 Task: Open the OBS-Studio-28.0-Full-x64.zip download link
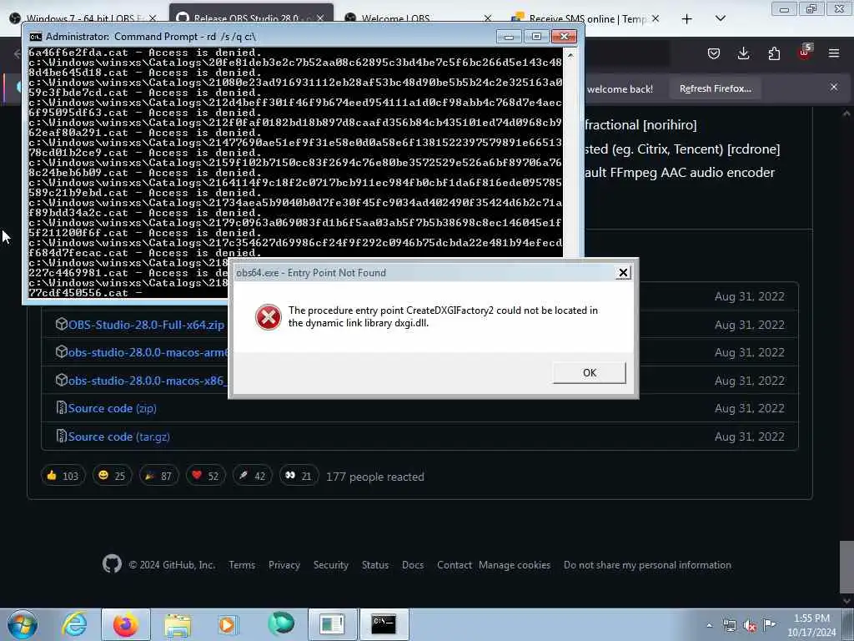coord(146,325)
